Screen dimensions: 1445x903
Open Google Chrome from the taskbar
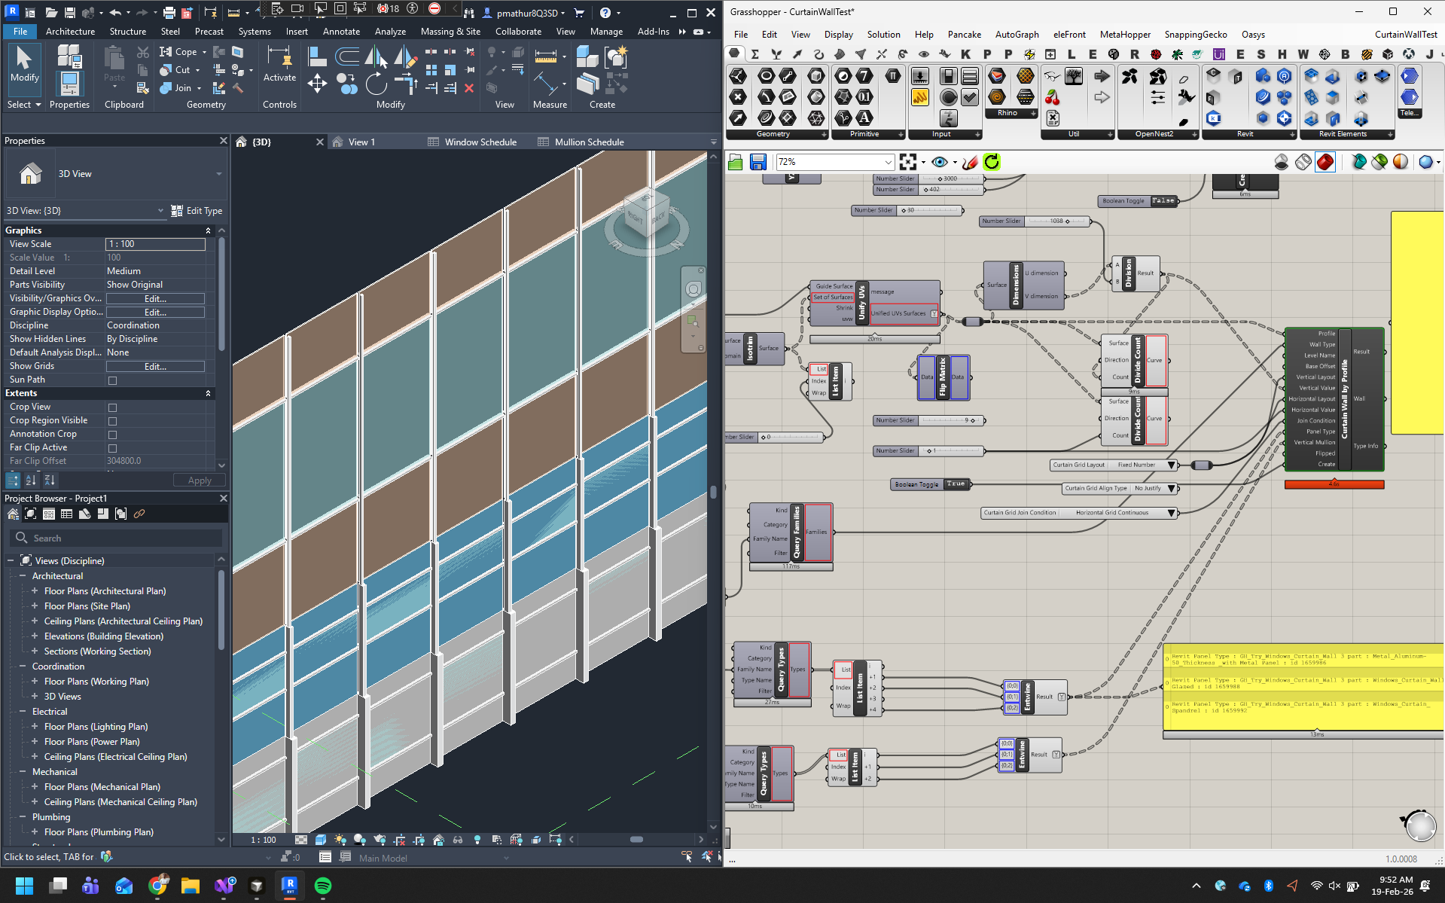pyautogui.click(x=157, y=886)
